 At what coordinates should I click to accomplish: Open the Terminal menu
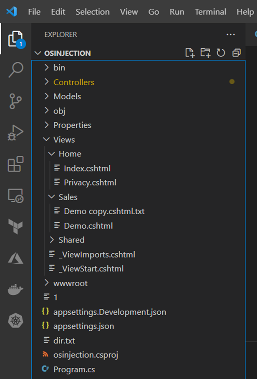(x=210, y=12)
